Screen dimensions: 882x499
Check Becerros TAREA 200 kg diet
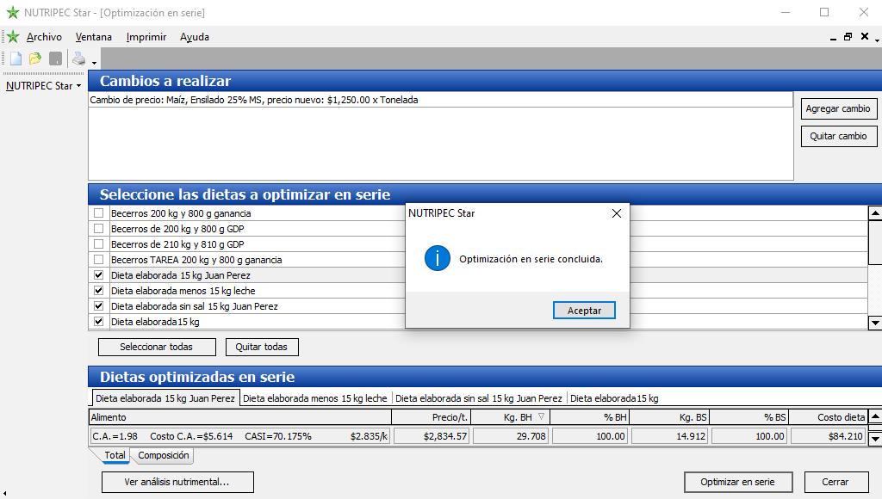pos(98,260)
